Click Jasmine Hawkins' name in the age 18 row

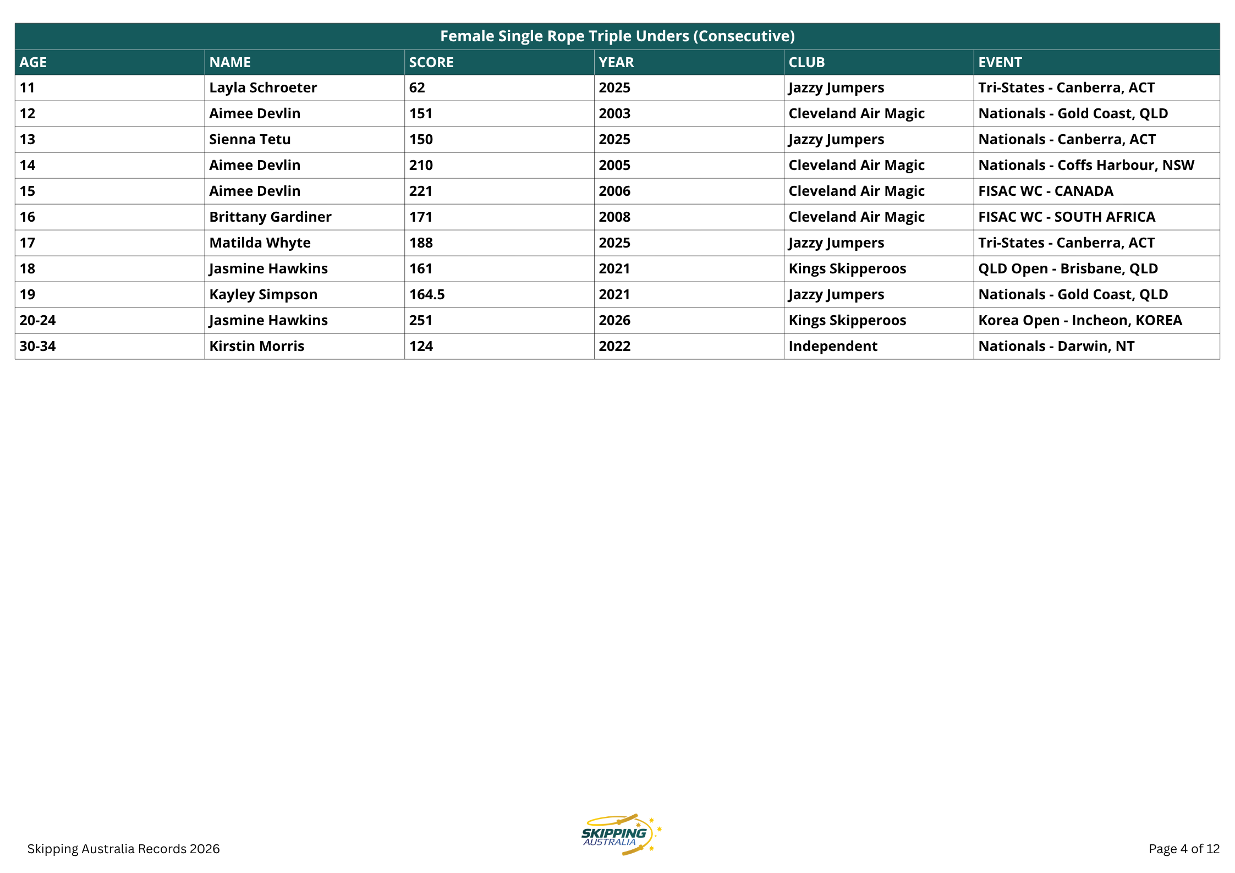[x=268, y=269]
